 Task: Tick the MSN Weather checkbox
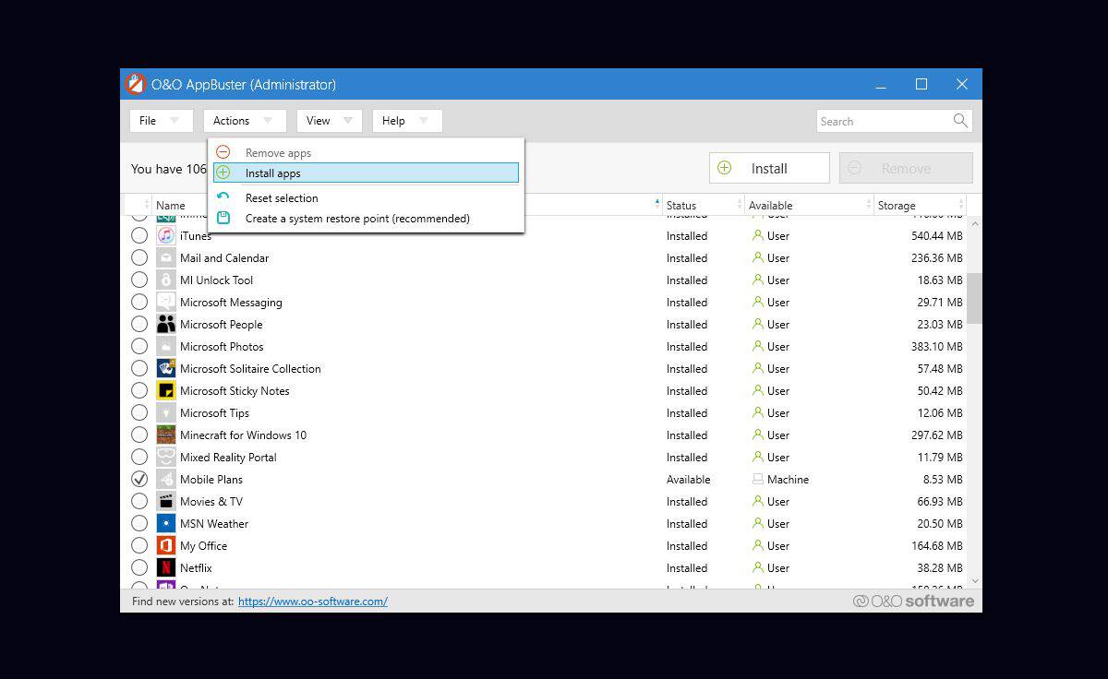click(139, 524)
